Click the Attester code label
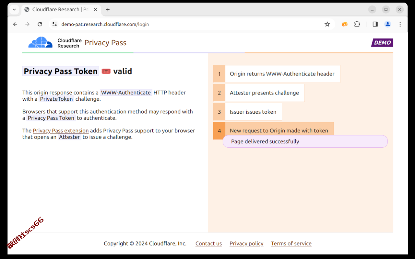Screen dimensions: 415x259 click(69, 137)
